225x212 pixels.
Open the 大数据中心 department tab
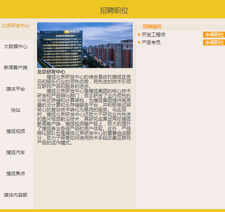tap(16, 47)
